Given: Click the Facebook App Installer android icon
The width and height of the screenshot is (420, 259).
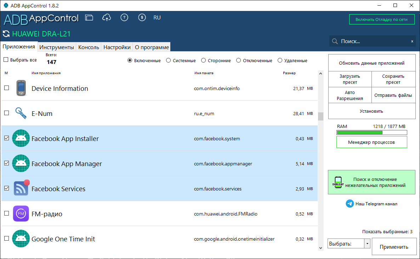Looking at the screenshot, I should [x=21, y=138].
